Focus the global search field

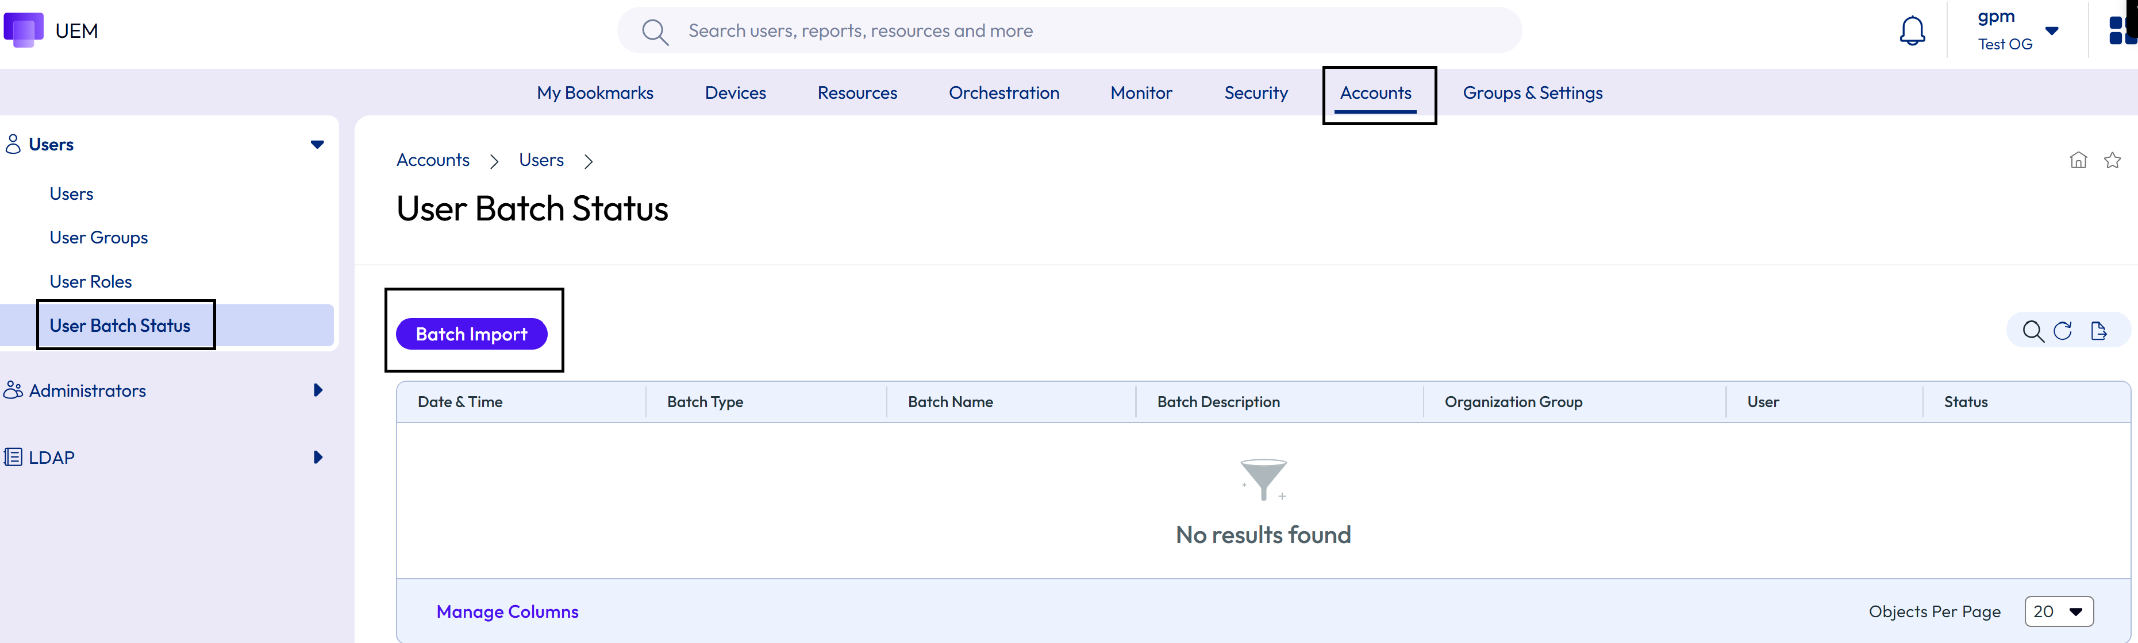click(1069, 30)
